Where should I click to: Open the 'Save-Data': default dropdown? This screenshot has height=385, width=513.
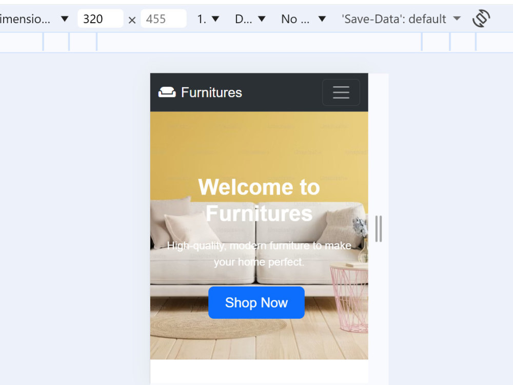coord(401,19)
